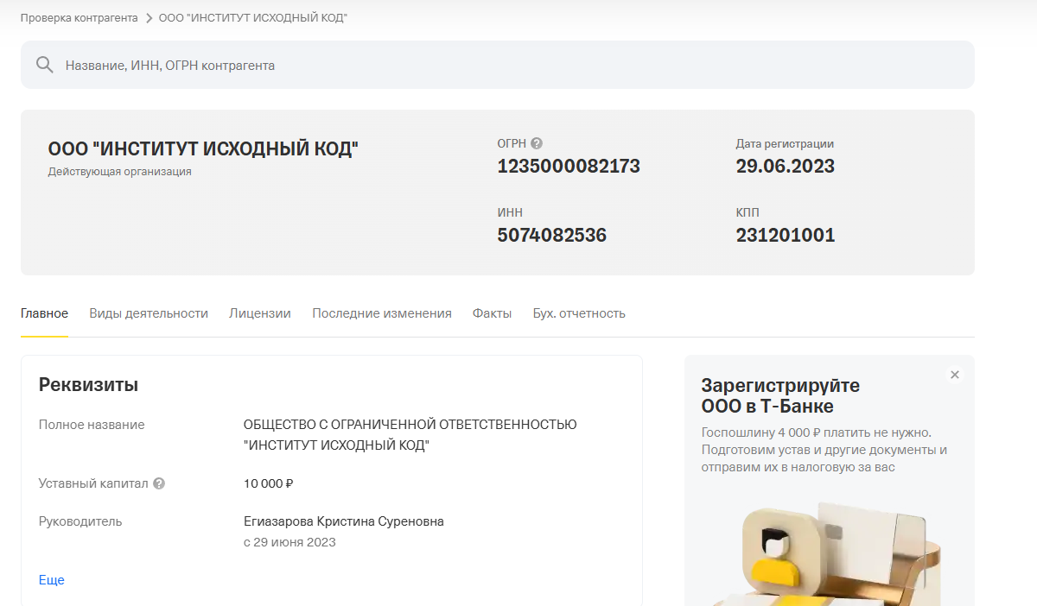Select director name Егиазарова Кристина Суреновна
Image resolution: width=1037 pixels, height=606 pixels.
[343, 521]
